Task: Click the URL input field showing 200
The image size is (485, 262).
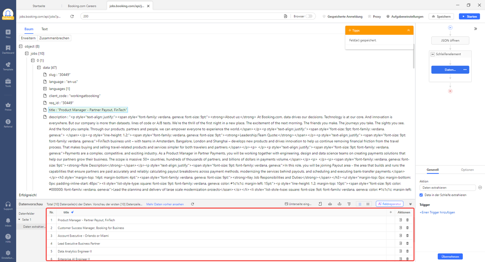Action: [182, 16]
